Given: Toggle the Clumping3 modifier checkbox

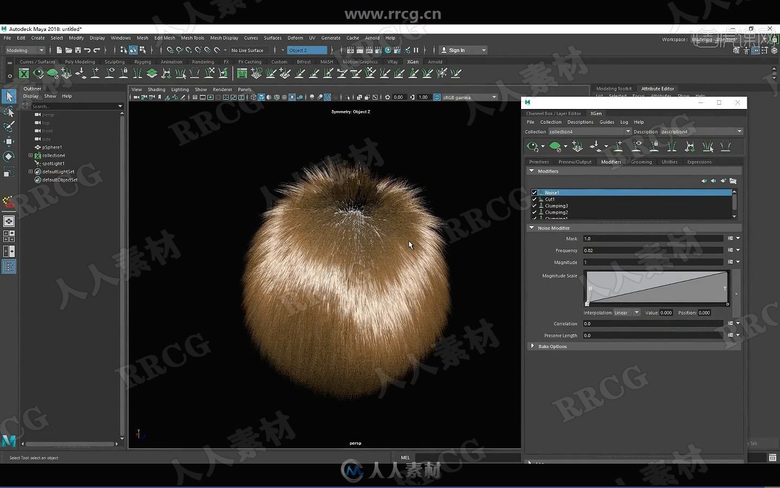Looking at the screenshot, I should point(534,206).
